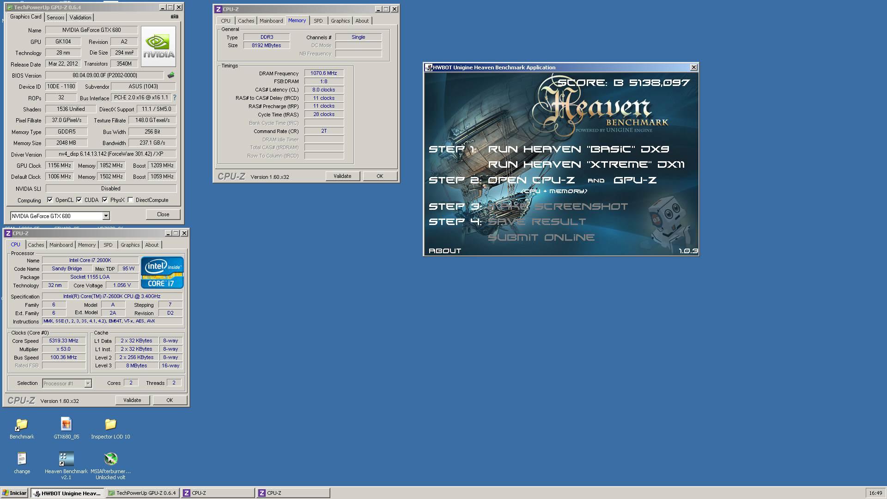Click the DRAM Frequency value field
Viewport: 887px width, 499px height.
pos(324,73)
